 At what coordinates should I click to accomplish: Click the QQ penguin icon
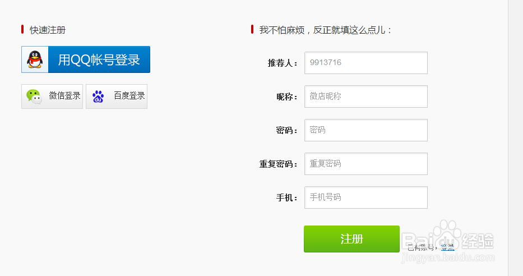pyautogui.click(x=35, y=59)
